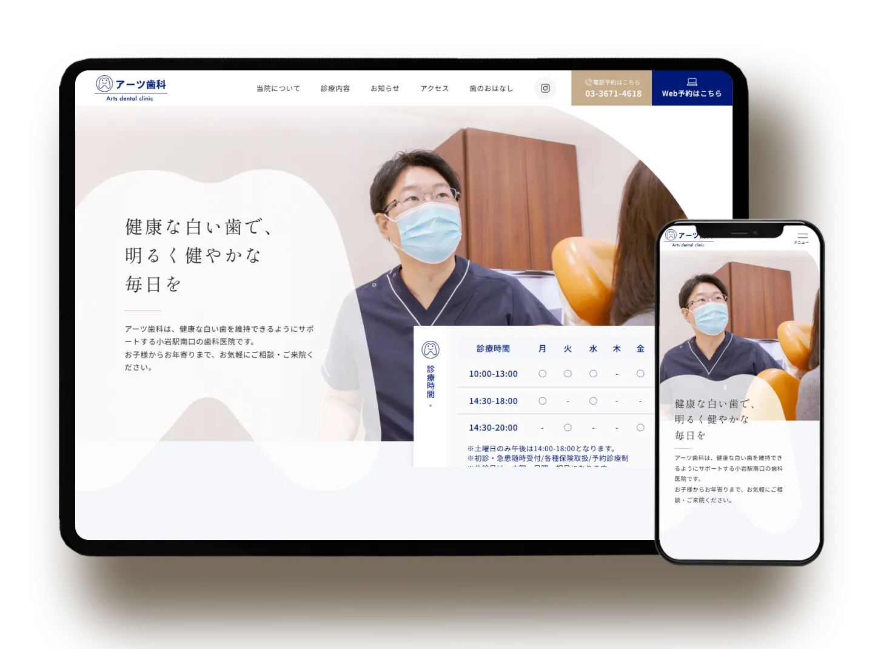This screenshot has width=878, height=649.
Task: Click the tooth logo beside アーツ歯科 in header
Action: (104, 84)
